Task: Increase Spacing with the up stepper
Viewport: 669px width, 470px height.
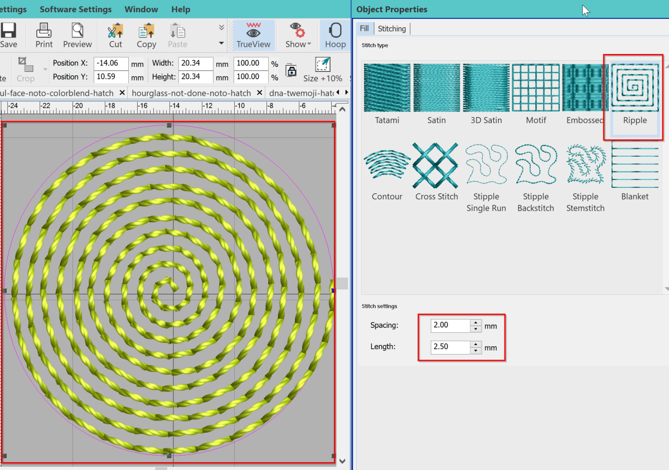Action: pyautogui.click(x=475, y=322)
